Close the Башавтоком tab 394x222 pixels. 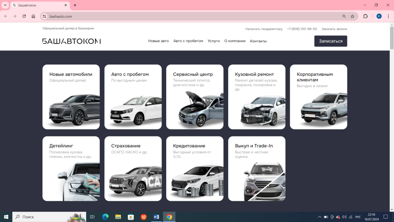pos(65,5)
